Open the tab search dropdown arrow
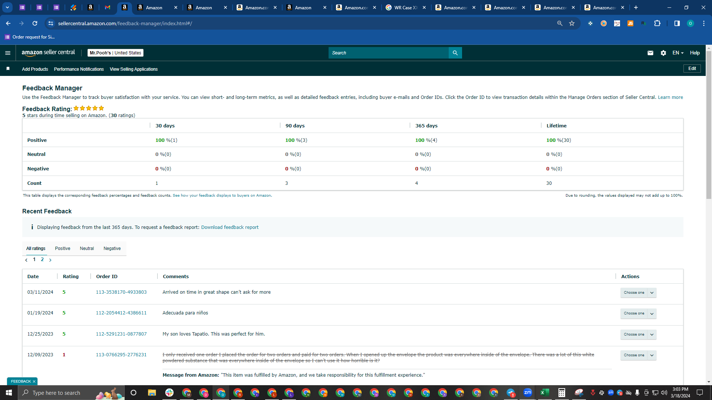The width and height of the screenshot is (712, 400). point(7,7)
